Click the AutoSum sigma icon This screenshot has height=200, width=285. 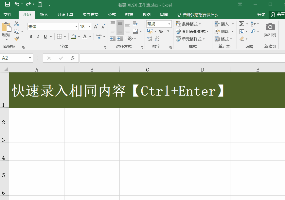pos(241,24)
